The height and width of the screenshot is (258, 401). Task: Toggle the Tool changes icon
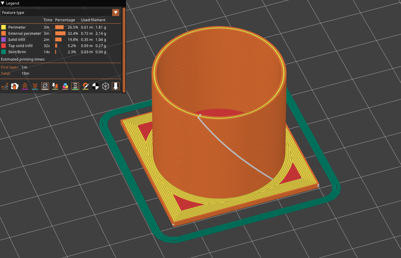click(x=55, y=86)
